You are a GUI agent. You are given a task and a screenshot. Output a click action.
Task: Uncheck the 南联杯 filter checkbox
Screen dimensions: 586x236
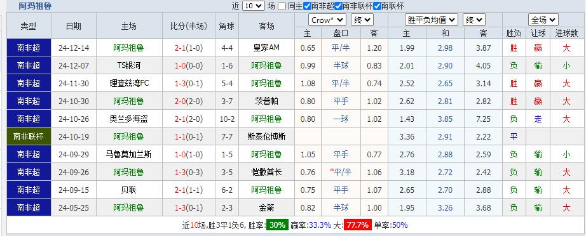point(377,6)
